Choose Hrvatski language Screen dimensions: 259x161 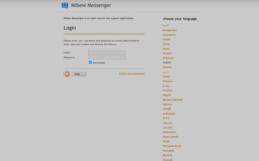click(x=168, y=90)
